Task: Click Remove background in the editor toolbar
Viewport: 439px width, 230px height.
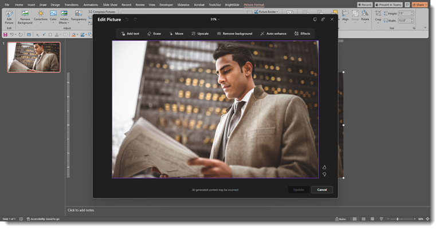Action: tap(234, 34)
